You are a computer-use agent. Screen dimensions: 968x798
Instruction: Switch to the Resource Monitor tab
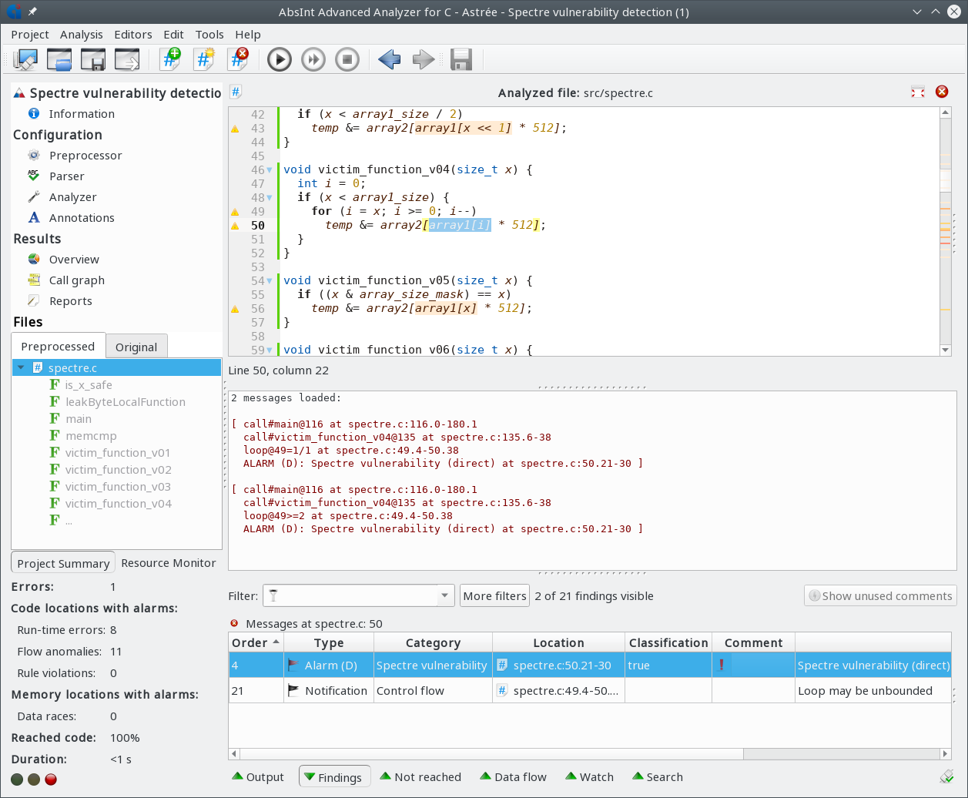(169, 563)
